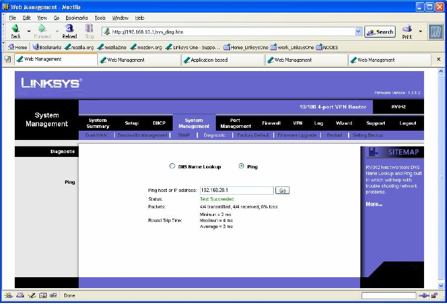Click the Address Book status bar icon
This screenshot has width=447, height=304.
pos(43,295)
